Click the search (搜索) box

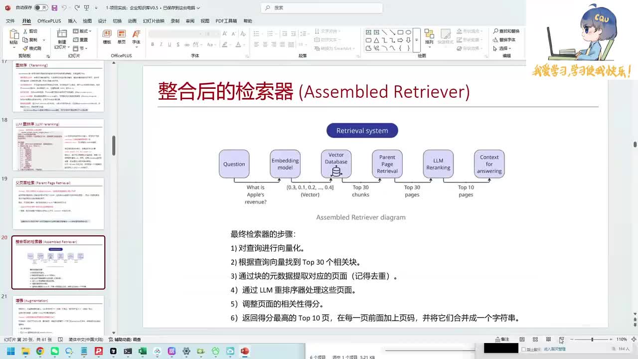[322, 7]
